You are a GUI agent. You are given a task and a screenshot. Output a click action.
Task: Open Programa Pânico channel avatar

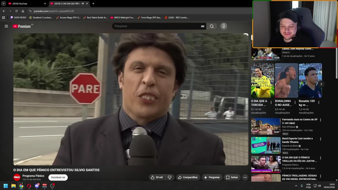pos(17,177)
